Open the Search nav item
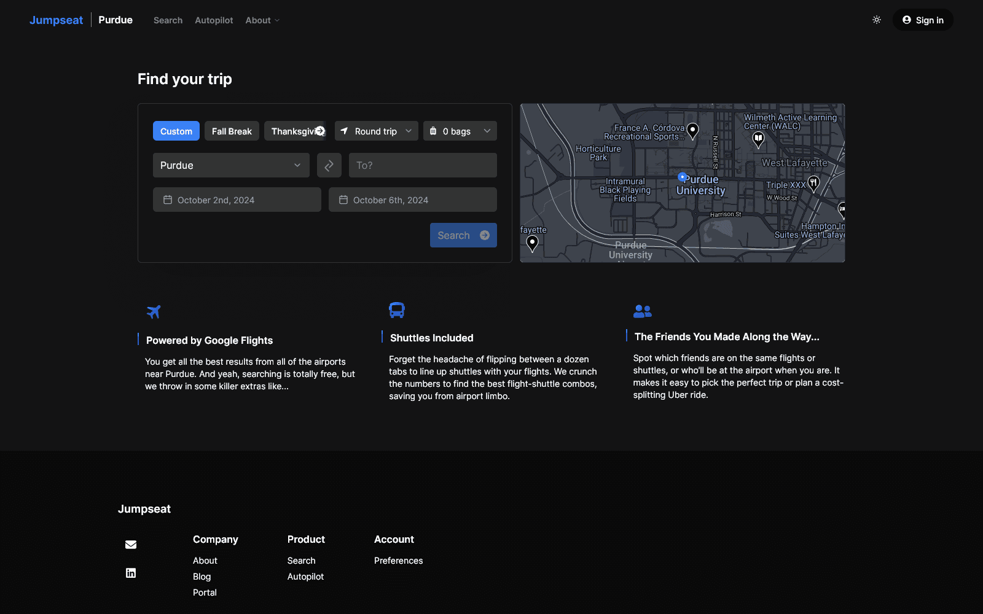Image resolution: width=983 pixels, height=614 pixels. [x=168, y=20]
